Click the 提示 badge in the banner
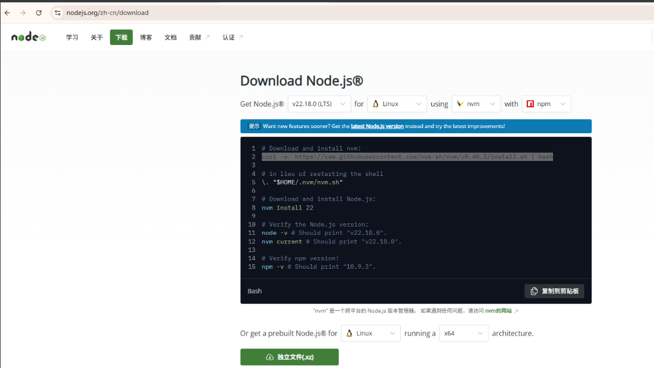Viewport: 654px width, 368px height. point(254,126)
